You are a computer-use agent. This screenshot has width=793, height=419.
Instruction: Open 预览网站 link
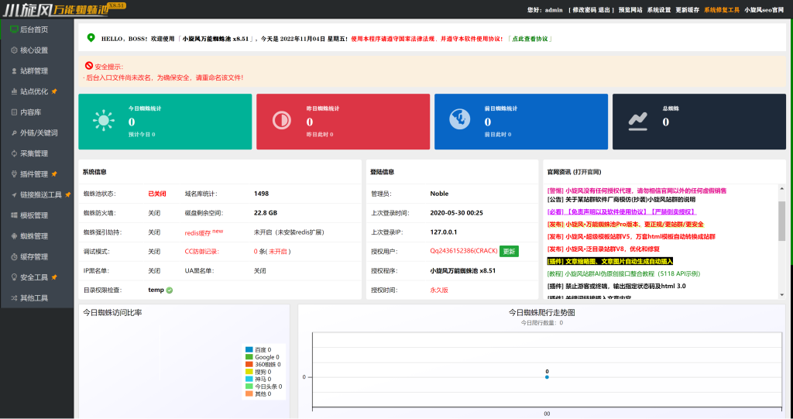(630, 9)
